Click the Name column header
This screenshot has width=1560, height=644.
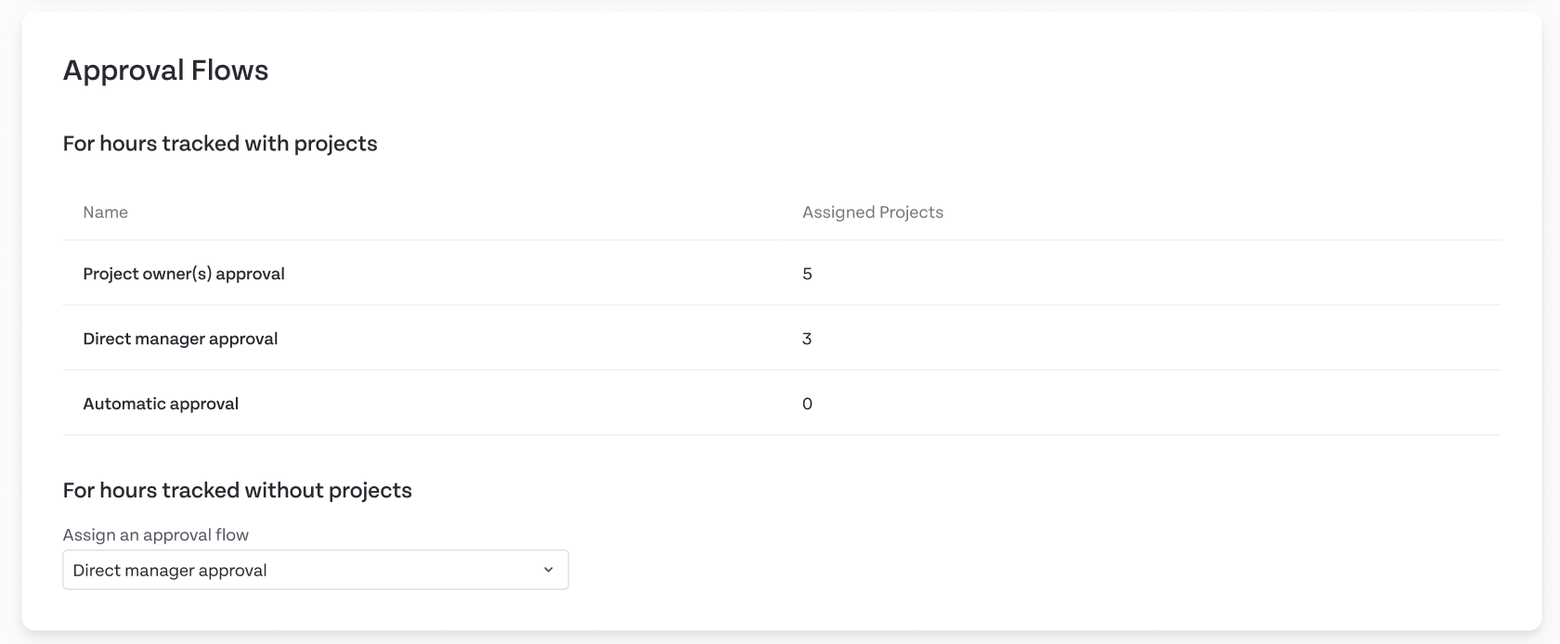pos(106,213)
